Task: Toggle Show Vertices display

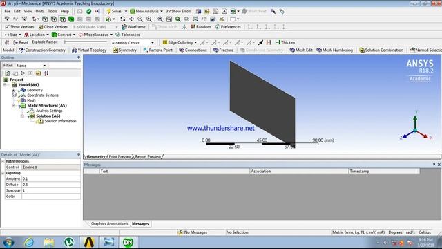Action: (x=19, y=27)
